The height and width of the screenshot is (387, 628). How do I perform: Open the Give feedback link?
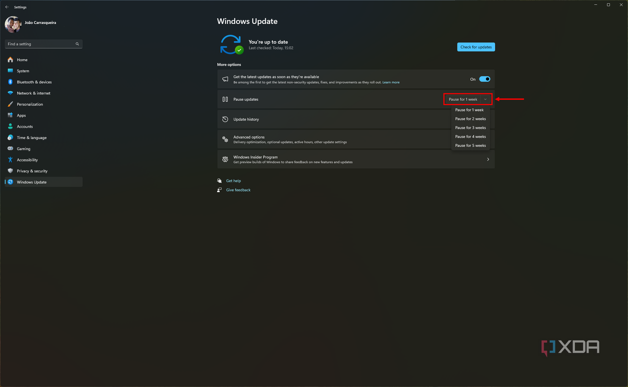238,190
